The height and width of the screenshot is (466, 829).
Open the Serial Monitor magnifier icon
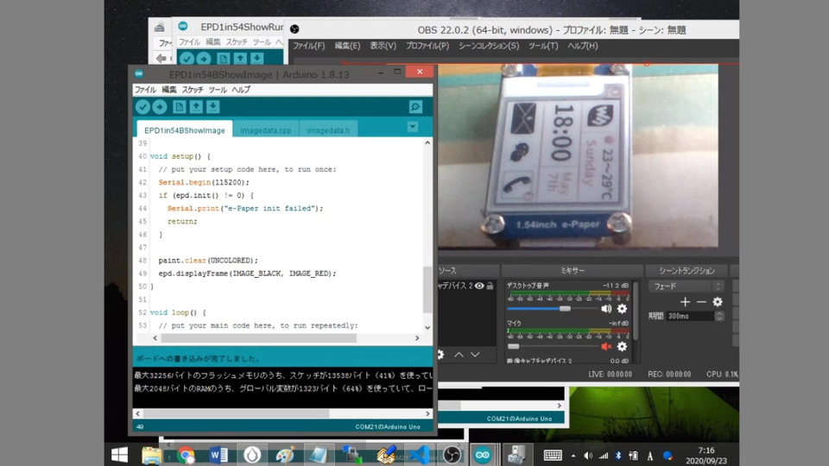coord(415,107)
